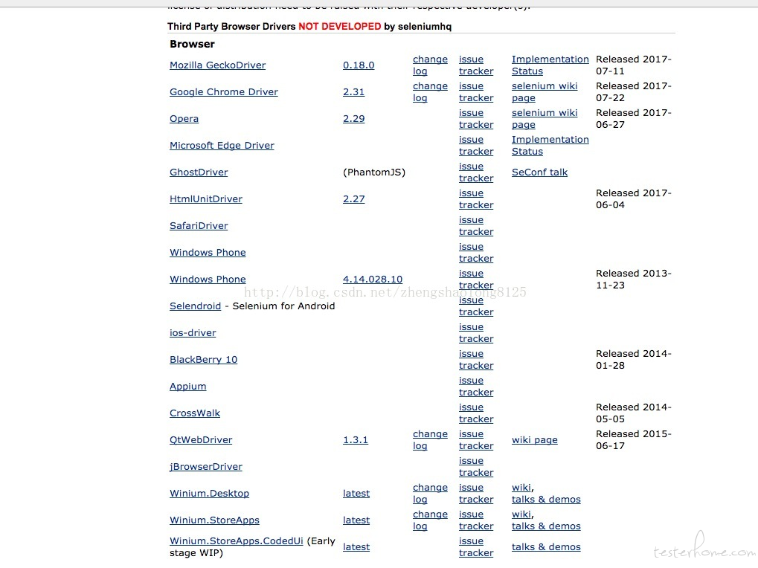758x568 pixels.
Task: Open the ios-driver issue tracker
Action: (476, 333)
